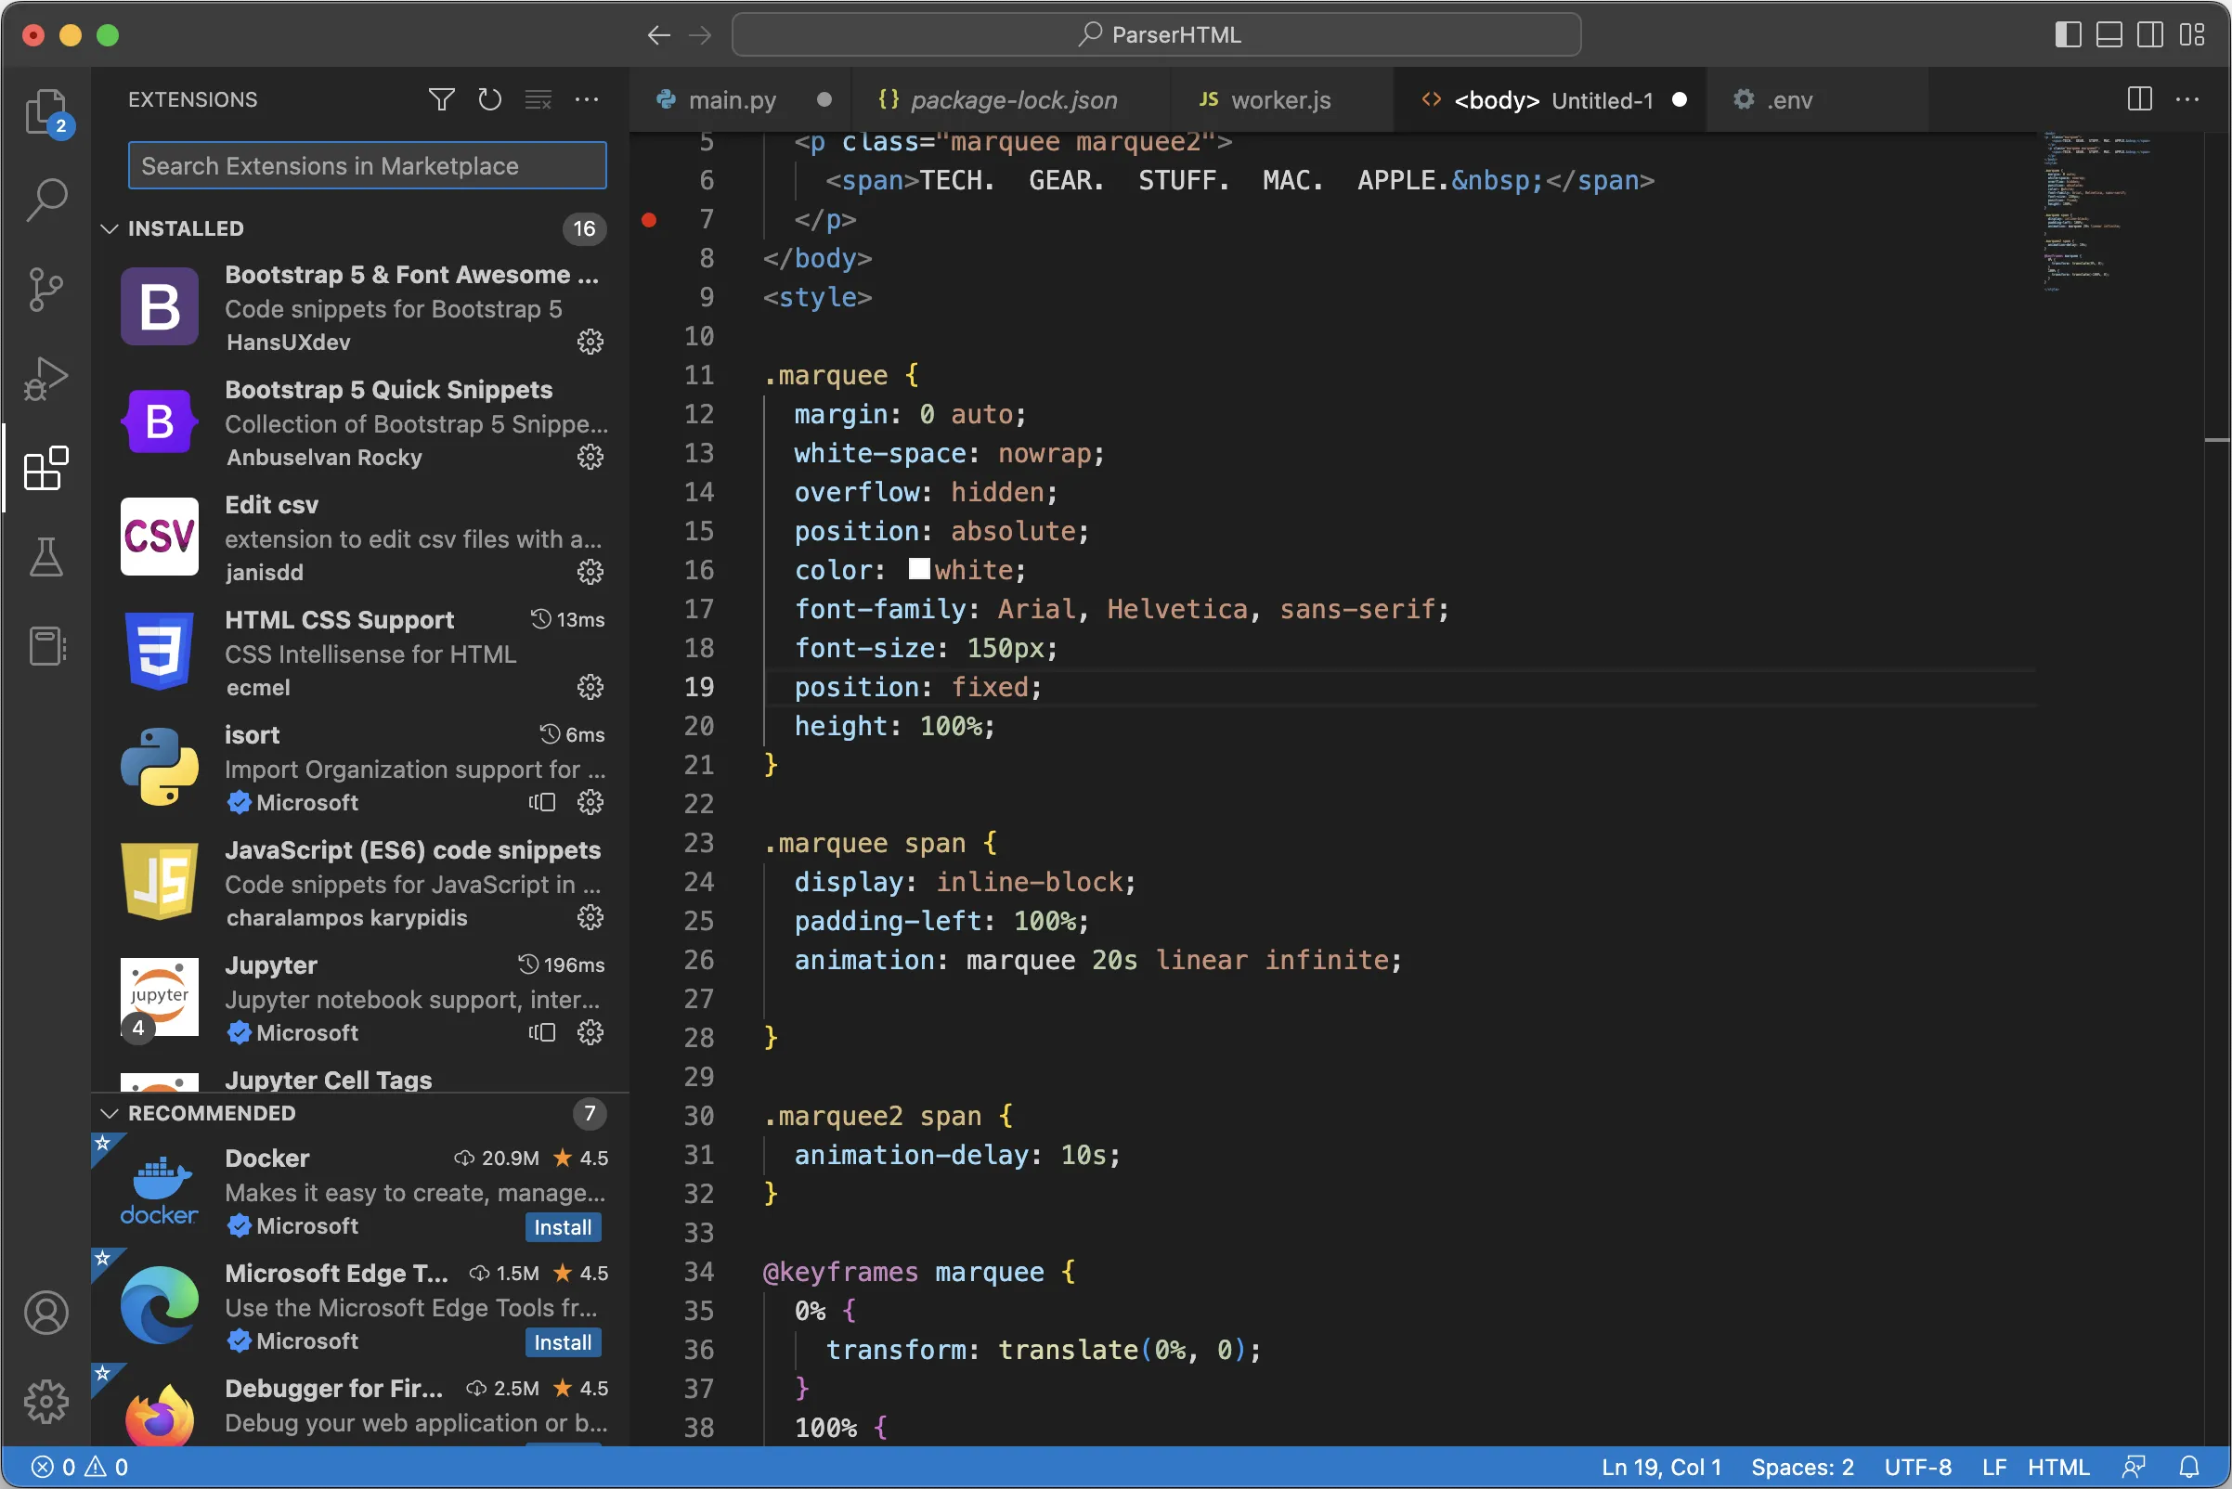Click the line number 30 in the gutter
The height and width of the screenshot is (1489, 2232).
[699, 1116]
